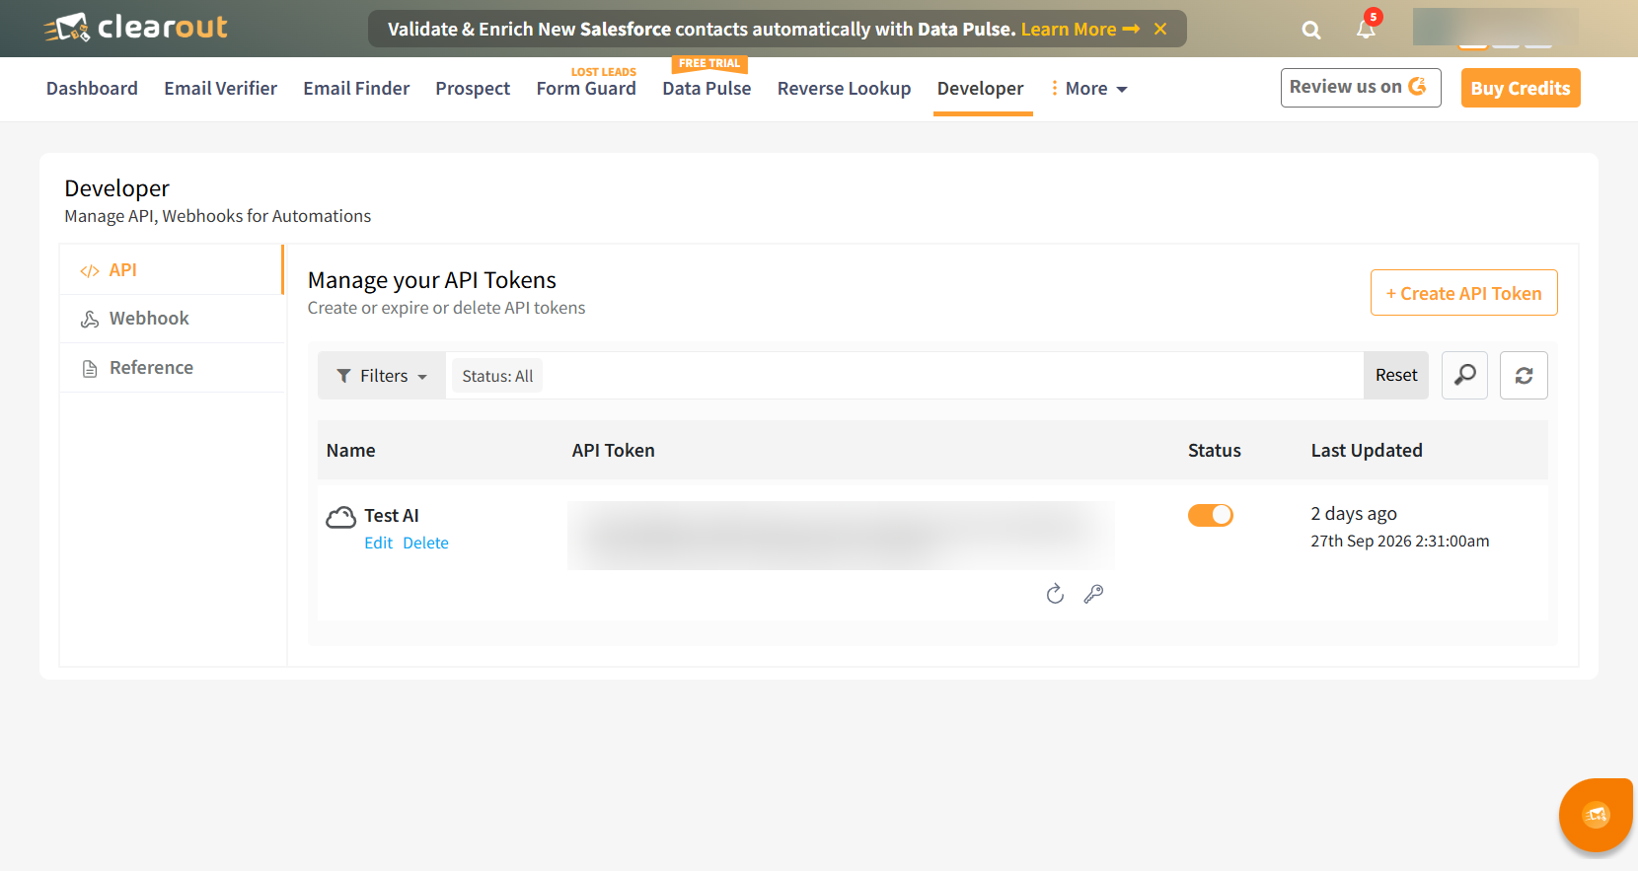Click the API Token column header
1638x871 pixels.
point(613,451)
